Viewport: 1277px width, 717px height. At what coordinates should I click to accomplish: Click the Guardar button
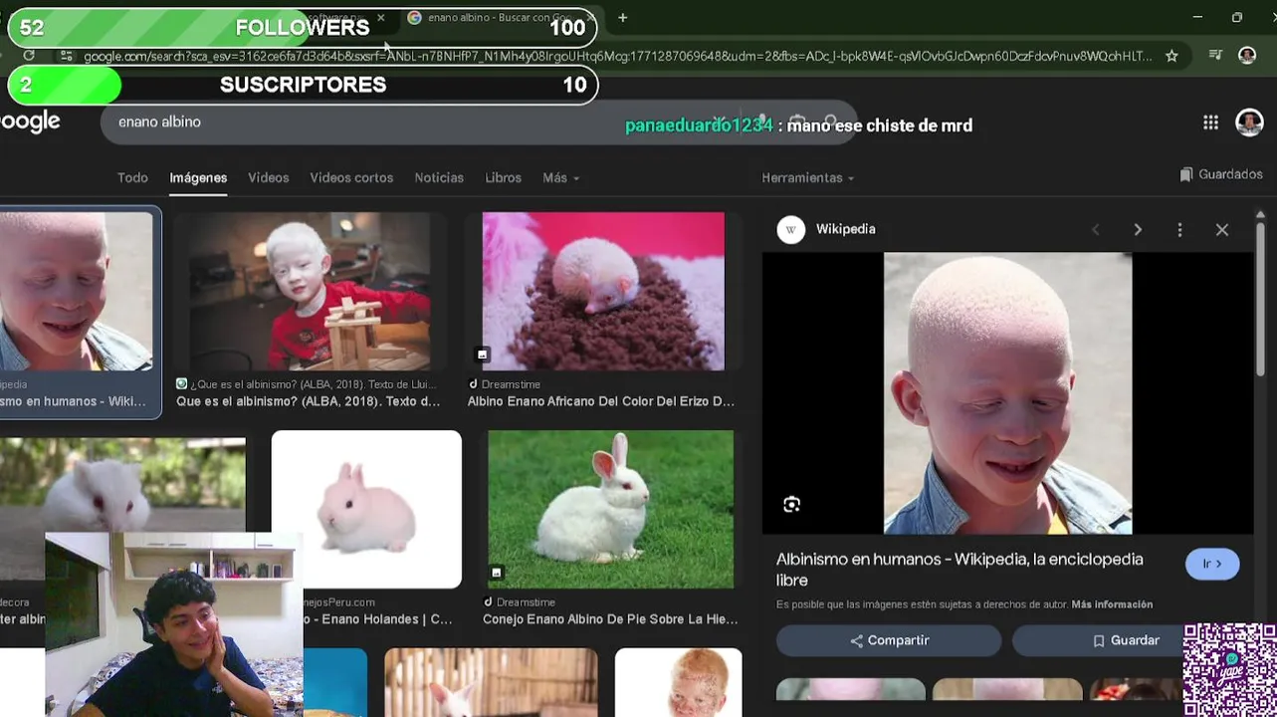tap(1125, 640)
